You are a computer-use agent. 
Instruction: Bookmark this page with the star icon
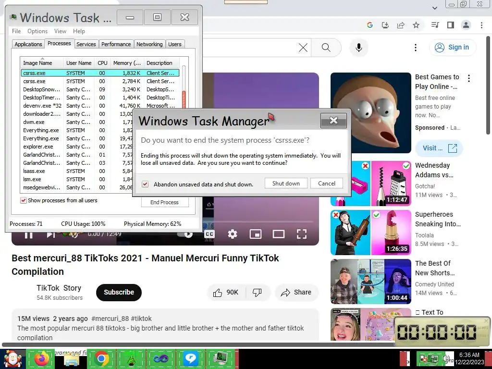(416, 25)
